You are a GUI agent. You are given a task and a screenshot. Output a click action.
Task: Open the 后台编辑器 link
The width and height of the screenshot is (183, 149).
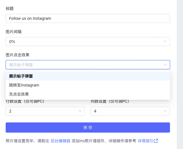[x=61, y=141]
